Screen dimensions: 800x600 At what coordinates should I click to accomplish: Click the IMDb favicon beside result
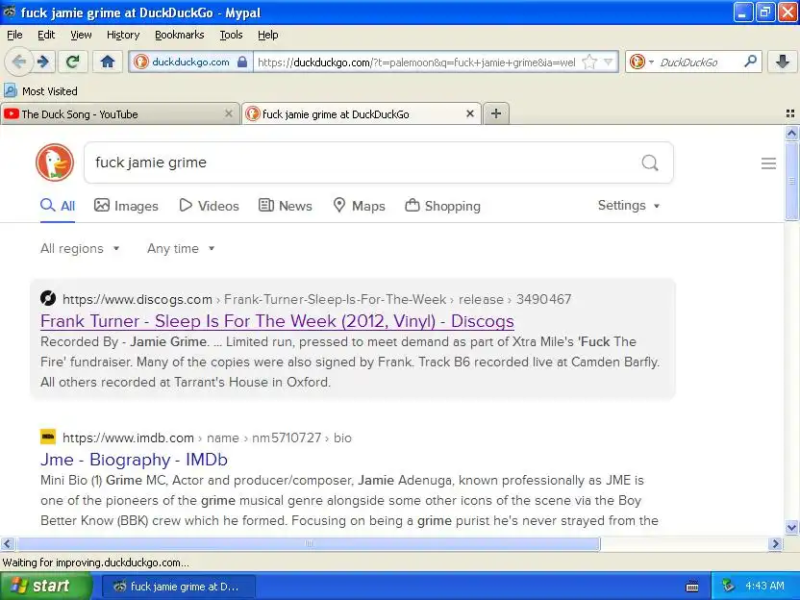point(48,437)
